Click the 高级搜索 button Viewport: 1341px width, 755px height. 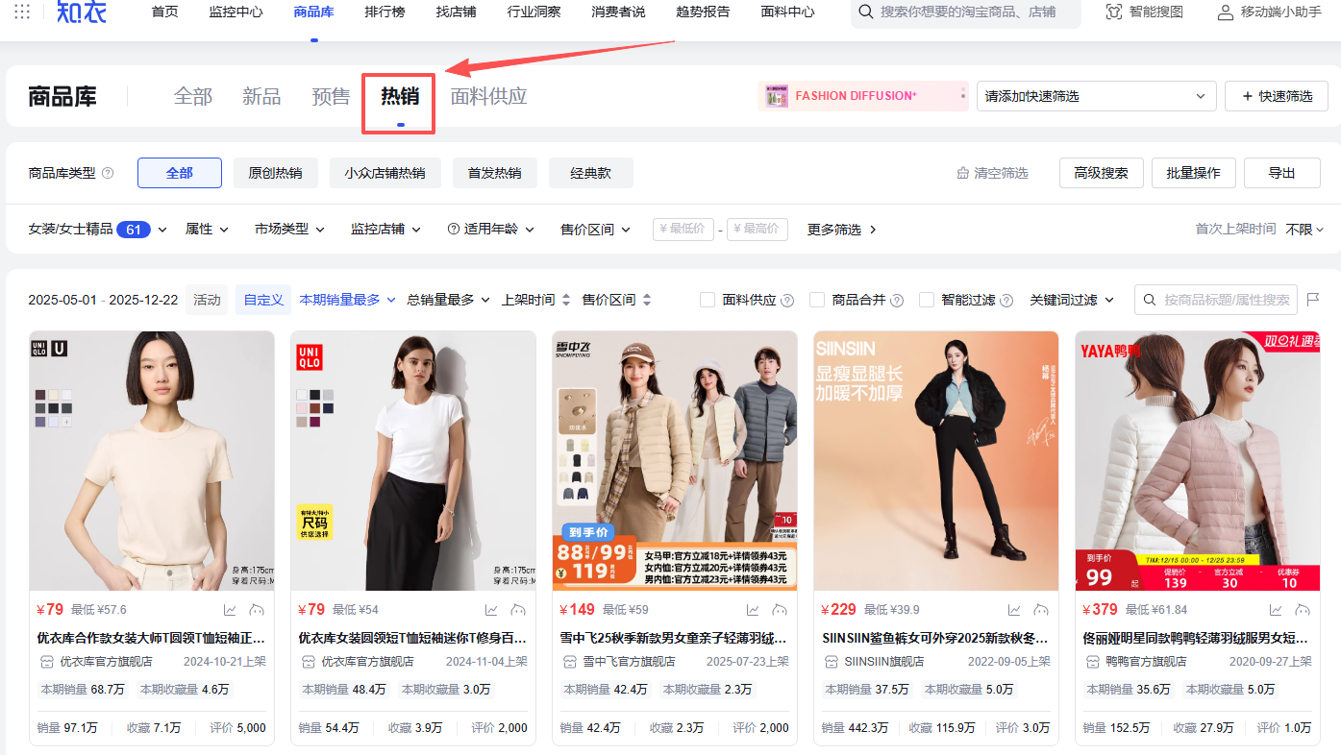tap(1101, 173)
